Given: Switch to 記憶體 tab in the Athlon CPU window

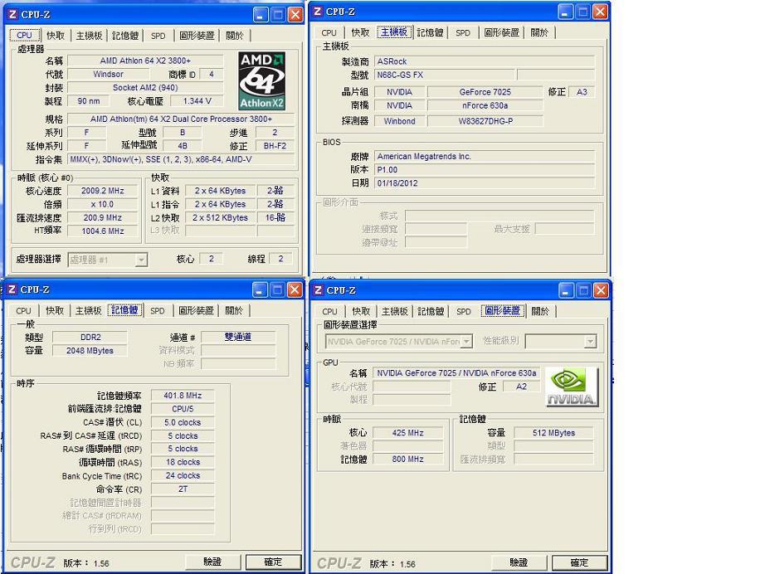Looking at the screenshot, I should point(125,36).
